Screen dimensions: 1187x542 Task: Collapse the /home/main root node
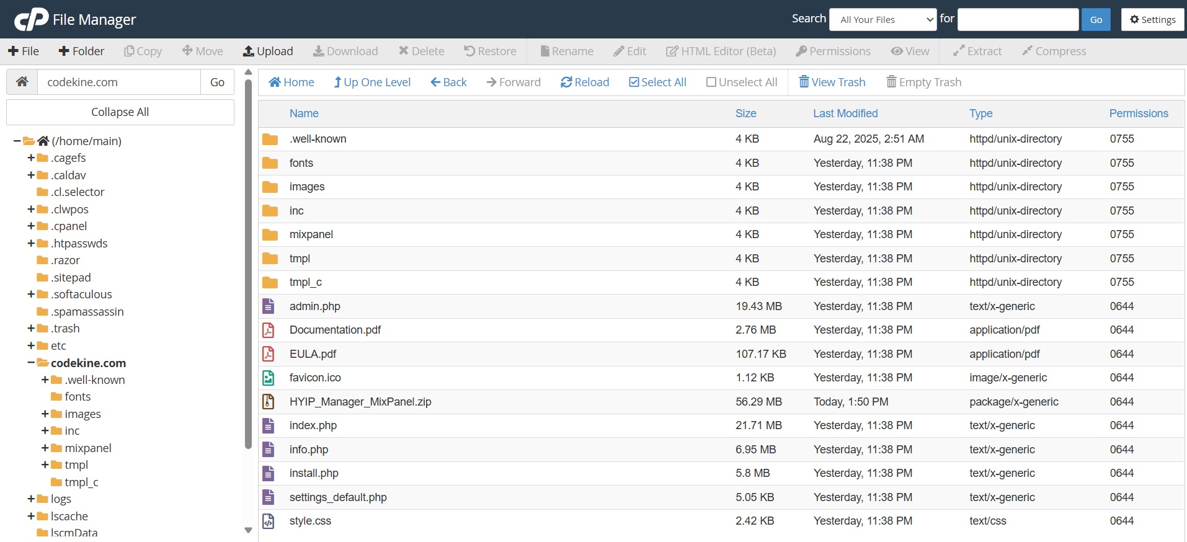pos(17,141)
